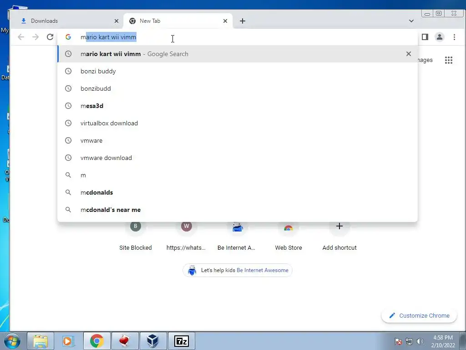Image resolution: width=466 pixels, height=350 pixels.
Task: Open VirtualBox from the taskbar
Action: coord(153,341)
